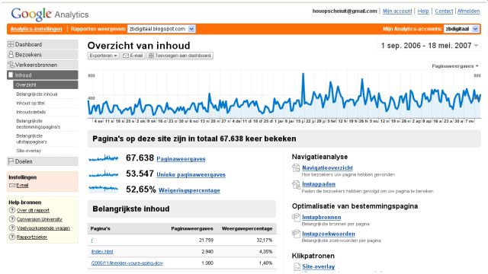Click the Rapportzoeker link
The height and width of the screenshot is (274, 488).
click(32, 237)
